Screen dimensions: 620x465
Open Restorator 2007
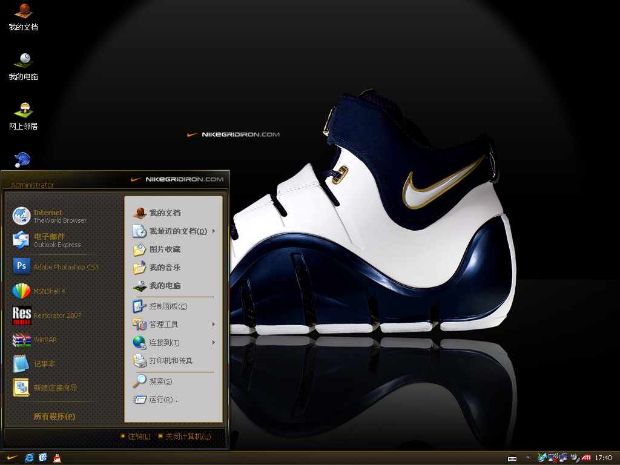tap(47, 315)
